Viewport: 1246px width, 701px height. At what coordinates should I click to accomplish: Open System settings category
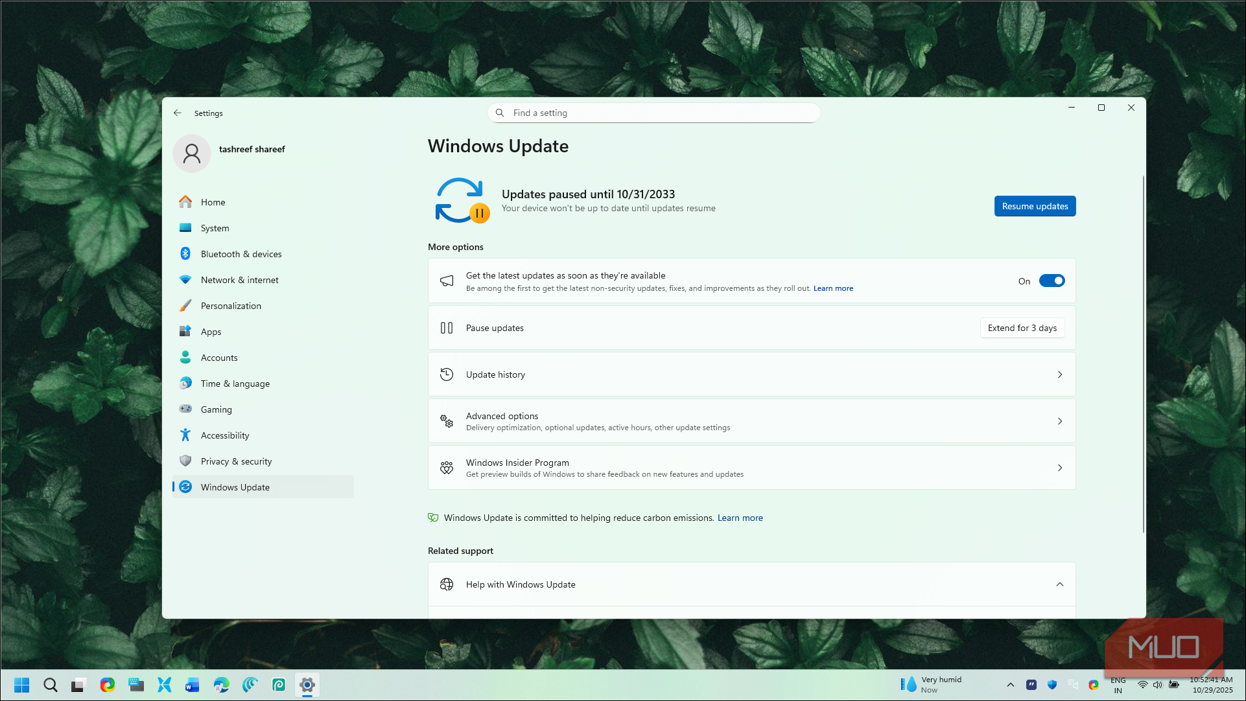263,228
